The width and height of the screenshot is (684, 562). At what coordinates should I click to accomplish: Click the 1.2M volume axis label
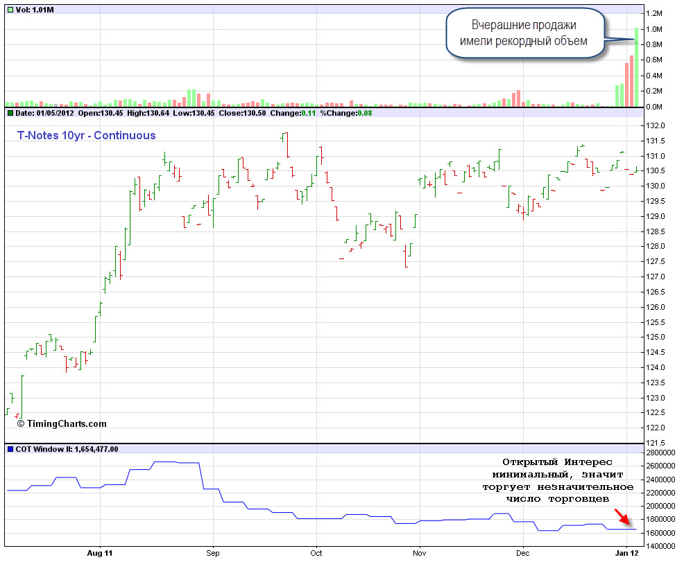655,14
